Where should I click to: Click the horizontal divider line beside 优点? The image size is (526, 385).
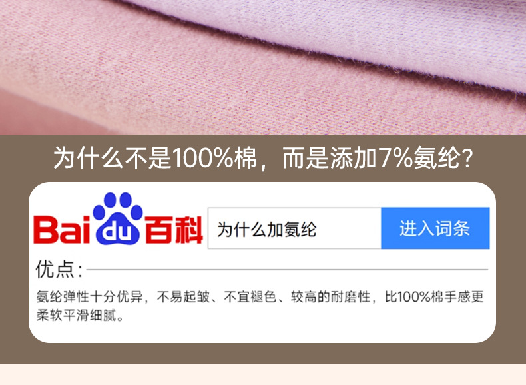click(287, 270)
